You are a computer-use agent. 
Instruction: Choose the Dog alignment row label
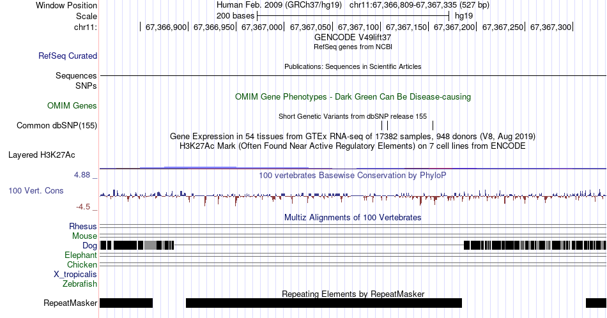coord(89,246)
